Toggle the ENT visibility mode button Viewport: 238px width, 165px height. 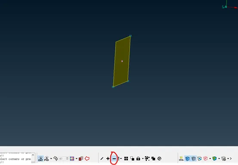click(x=40, y=159)
